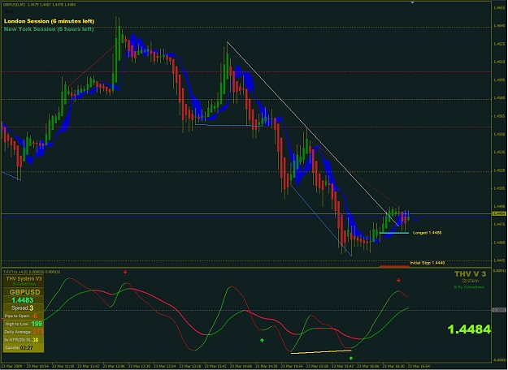Click the green up arrow near 14:30 in THVTrix
The image size is (508, 370).
pyautogui.click(x=262, y=340)
